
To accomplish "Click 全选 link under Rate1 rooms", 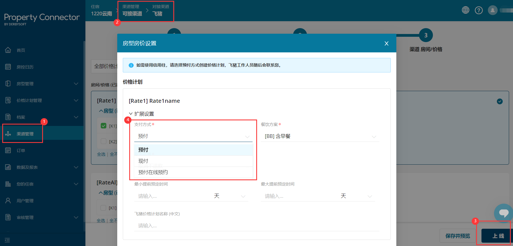I will [x=101, y=154].
